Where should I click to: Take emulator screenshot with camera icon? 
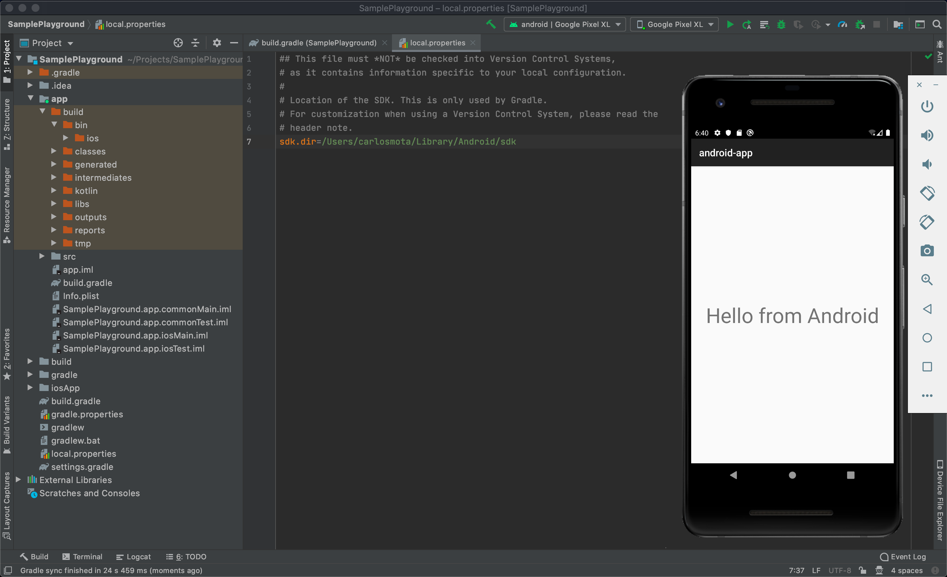click(x=927, y=251)
